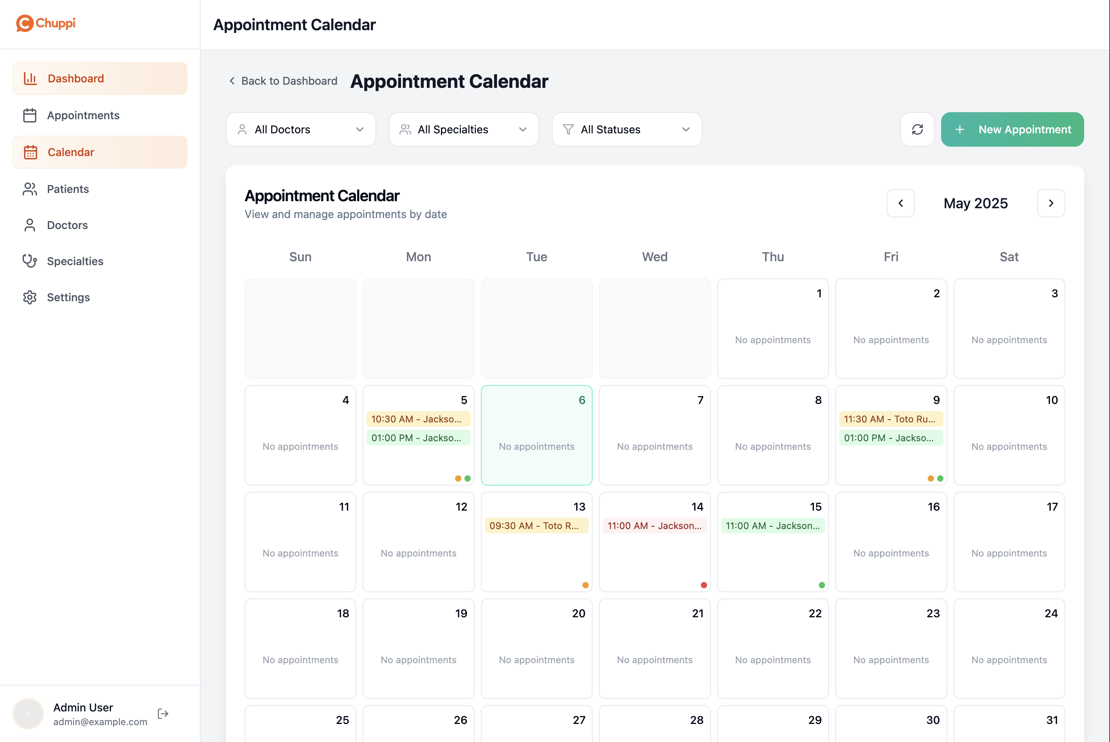The height and width of the screenshot is (742, 1110).
Task: Open the 01:00 PM Jackson appointment on May 5
Action: 418,438
